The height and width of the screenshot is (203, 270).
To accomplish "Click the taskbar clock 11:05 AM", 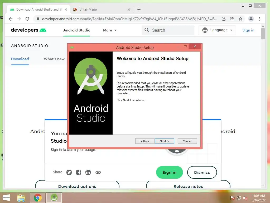I will [258, 196].
